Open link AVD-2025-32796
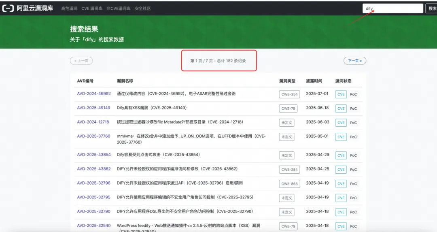This screenshot has width=437, height=232. tap(93, 183)
